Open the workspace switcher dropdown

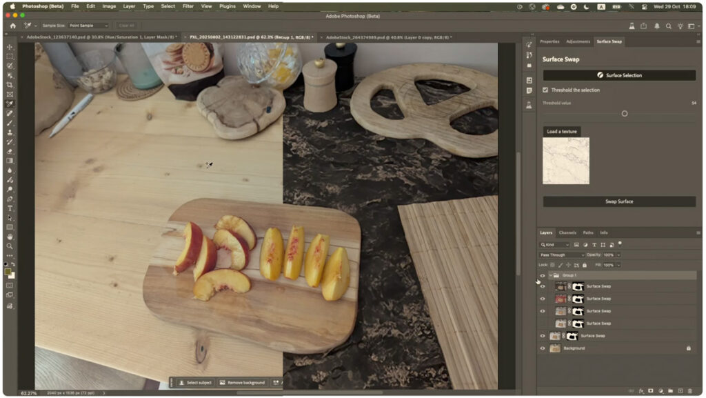point(693,26)
